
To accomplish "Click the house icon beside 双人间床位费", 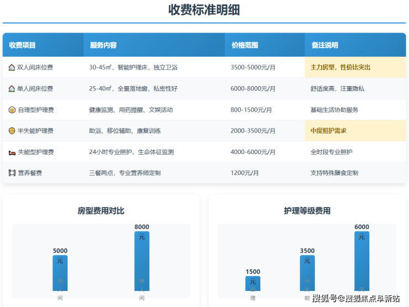I will click(12, 67).
